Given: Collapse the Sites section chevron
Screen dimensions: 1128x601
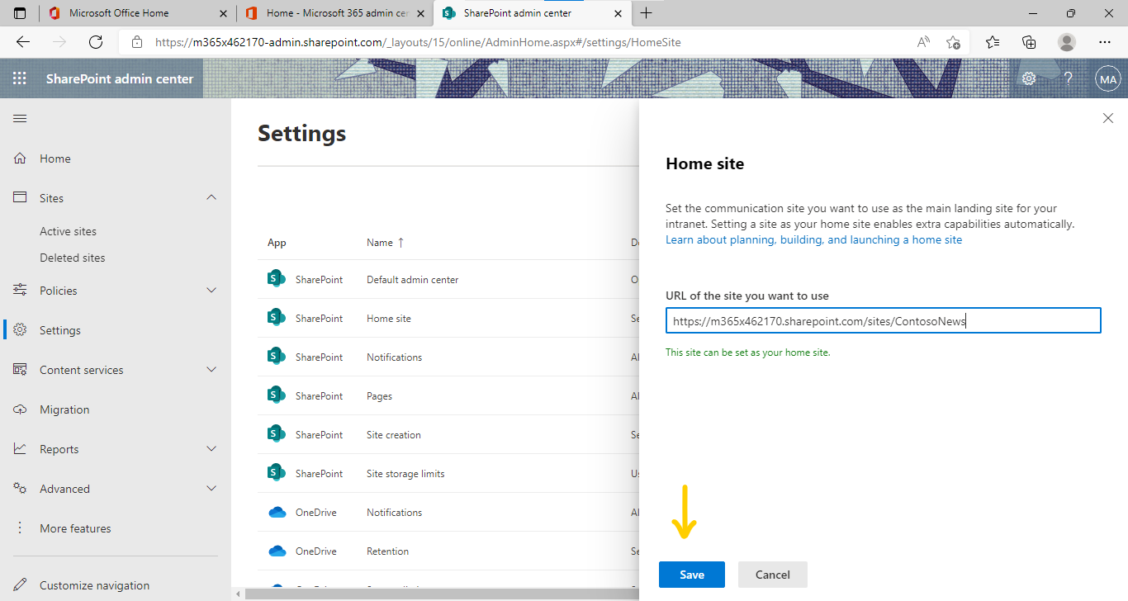Looking at the screenshot, I should click(211, 197).
